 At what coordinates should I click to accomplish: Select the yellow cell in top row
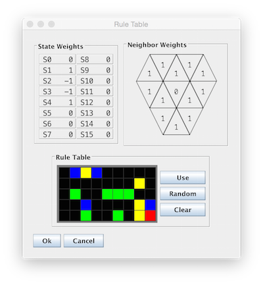click(85, 172)
